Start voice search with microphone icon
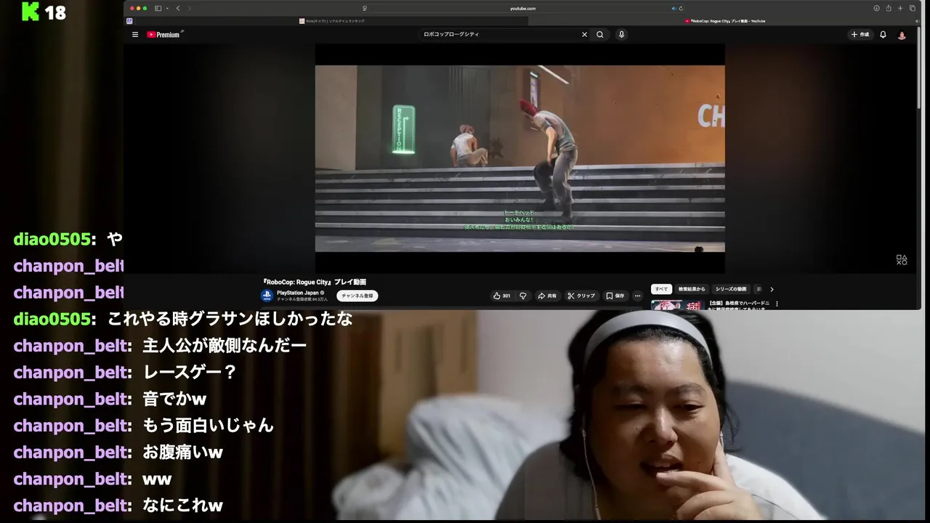The height and width of the screenshot is (523, 930). [x=621, y=34]
